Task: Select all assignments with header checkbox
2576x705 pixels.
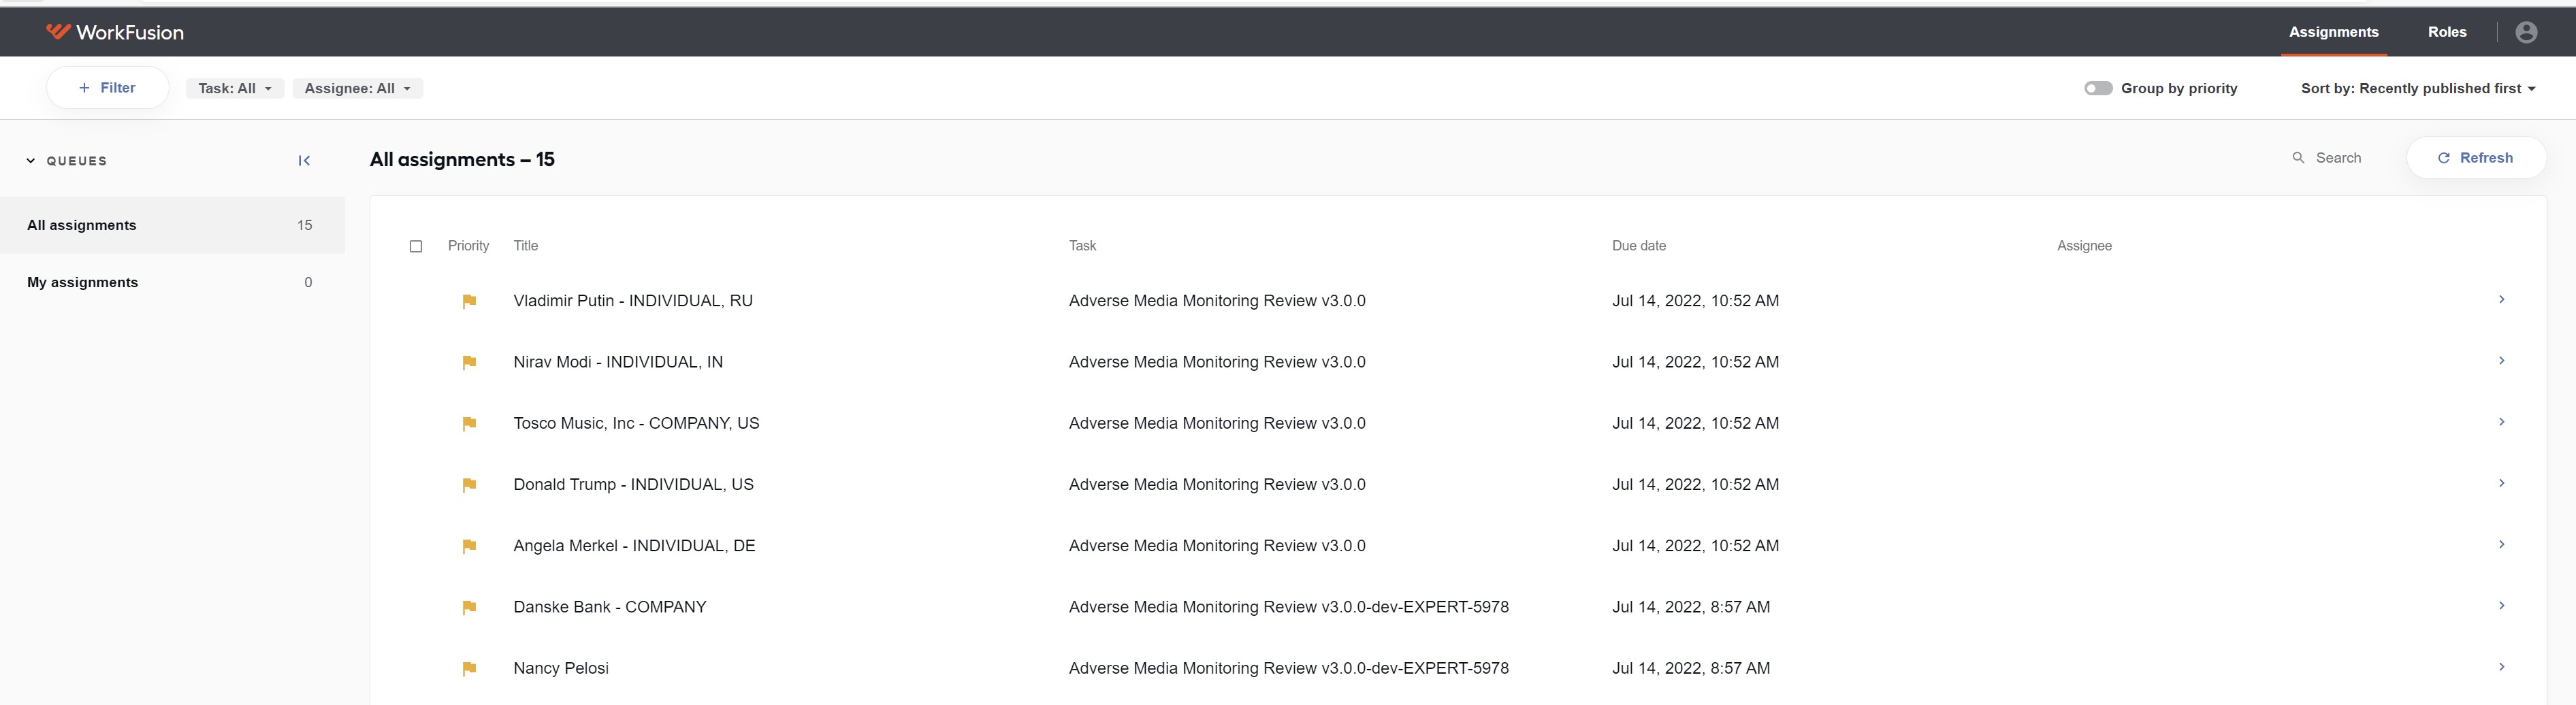Action: point(416,246)
